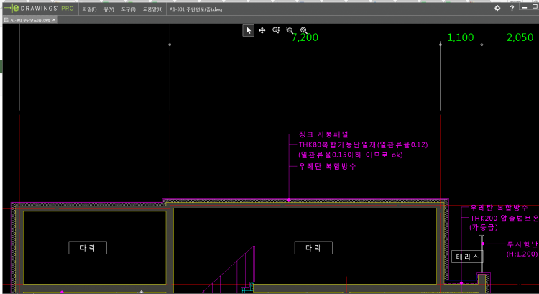539x294 pixels.
Task: Select the zoom to area tool
Action: click(x=290, y=30)
